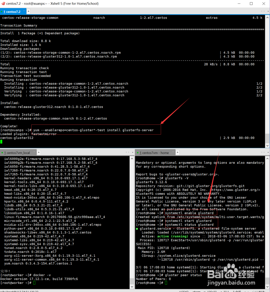The width and height of the screenshot is (270, 292).
Task: Maximize the Xshell window
Action: (x=251, y=4)
